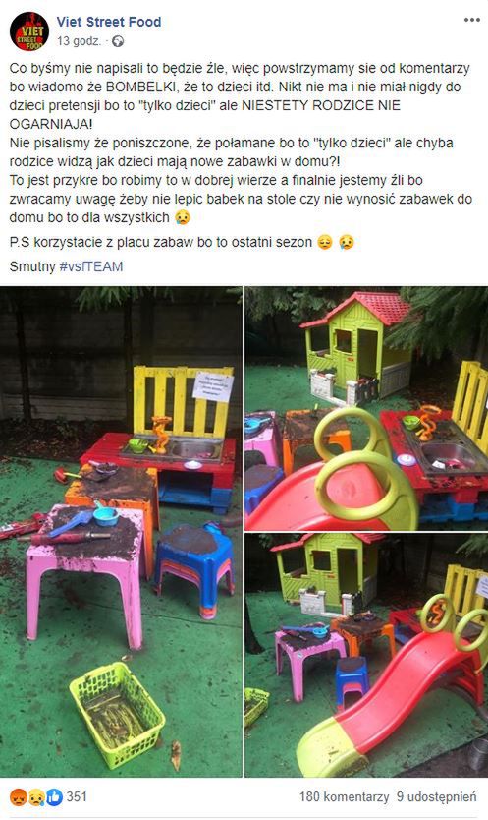Click the crying emoji after 'wszystkich'

183,217
